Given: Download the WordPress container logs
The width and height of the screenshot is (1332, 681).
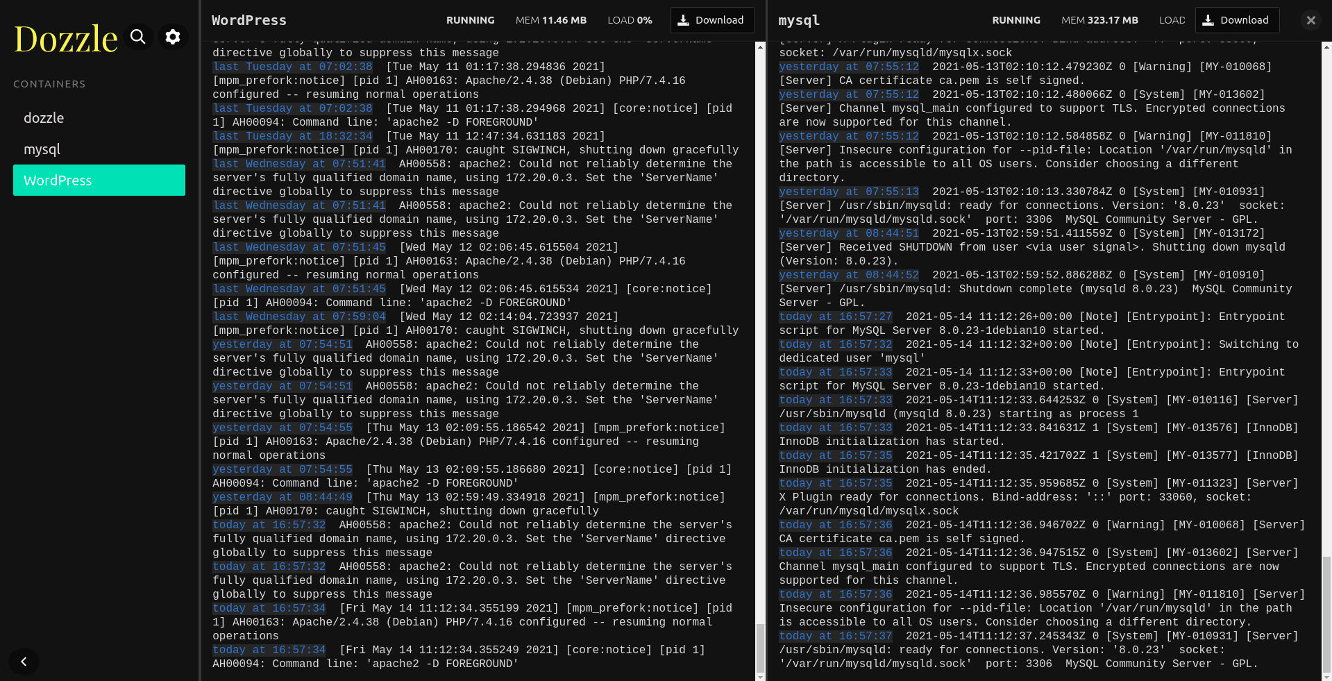Looking at the screenshot, I should click(712, 20).
